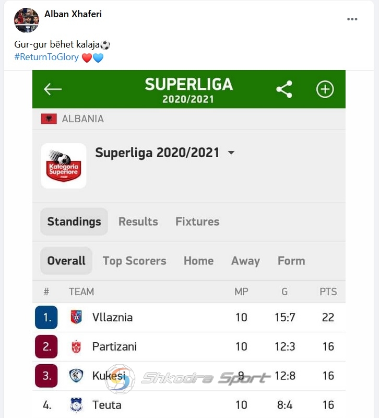Viewport: 380px width, 418px height.
Task: Select the Top Scorers filter
Action: point(135,261)
